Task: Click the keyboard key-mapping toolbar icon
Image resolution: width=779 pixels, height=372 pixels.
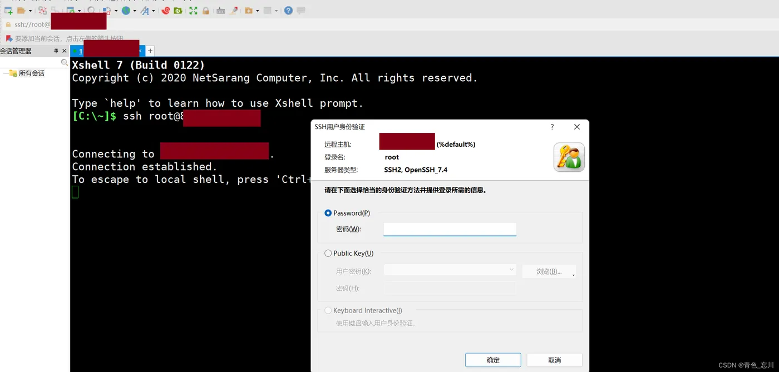Action: click(x=221, y=11)
